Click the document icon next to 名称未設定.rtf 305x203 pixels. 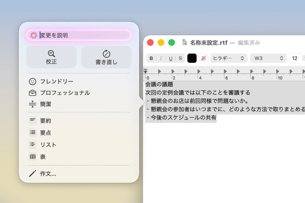(x=185, y=42)
